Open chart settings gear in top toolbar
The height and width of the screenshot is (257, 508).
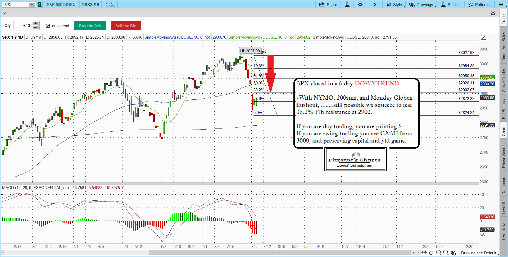tap(360, 4)
